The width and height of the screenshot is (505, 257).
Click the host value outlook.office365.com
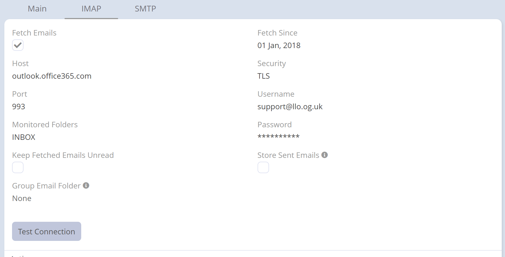pyautogui.click(x=52, y=76)
